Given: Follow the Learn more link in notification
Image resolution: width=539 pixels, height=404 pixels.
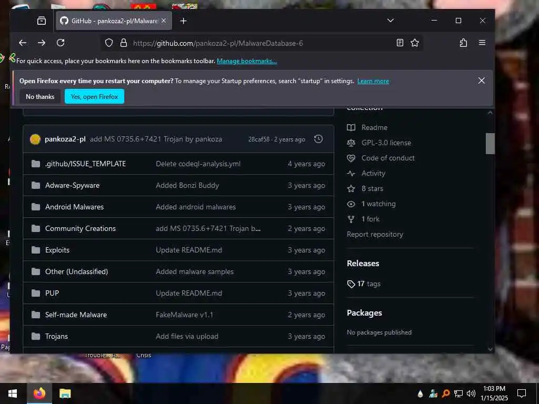Looking at the screenshot, I should coord(373,81).
